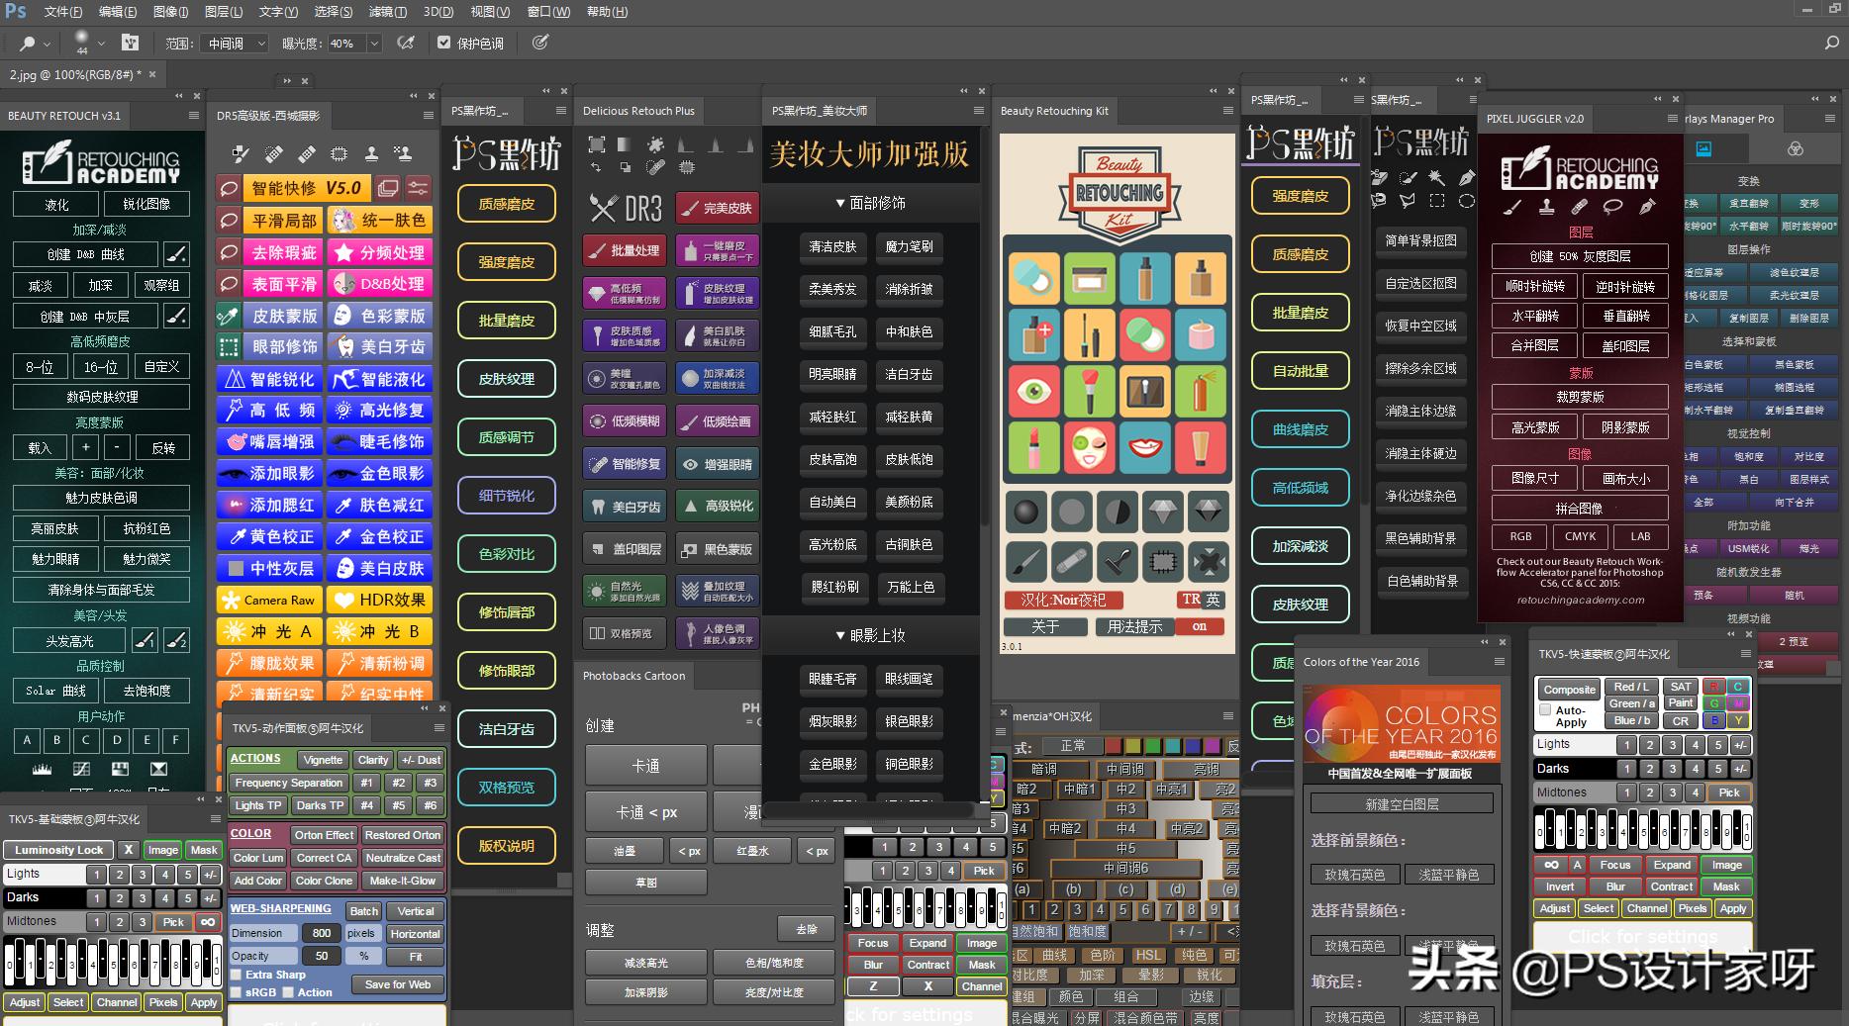Click 清洁皮肤 in 美妆大师 panel
Image resolution: width=1849 pixels, height=1026 pixels.
tap(832, 246)
